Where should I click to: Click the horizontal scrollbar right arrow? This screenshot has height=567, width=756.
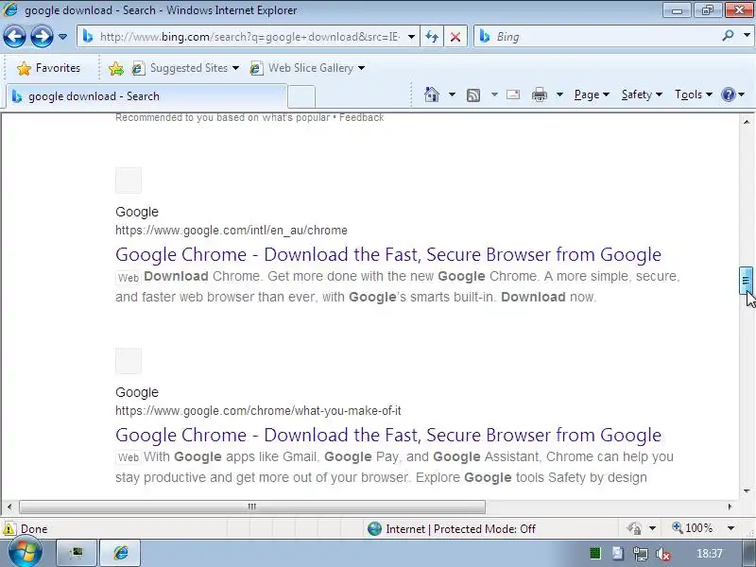pyautogui.click(x=730, y=507)
